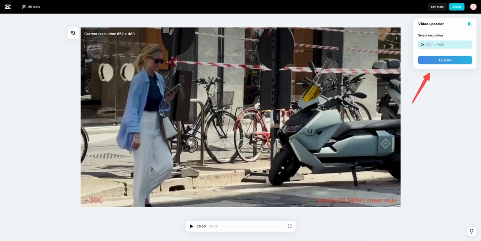Viewport: 481px width, 241px height.
Task: Click the Video upscaler panel title
Action: (x=431, y=24)
